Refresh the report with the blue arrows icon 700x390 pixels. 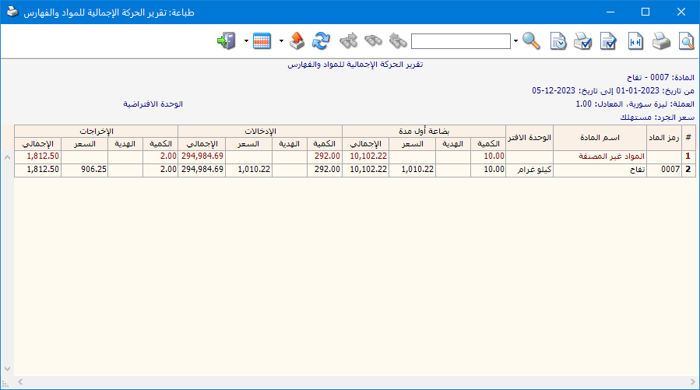click(321, 41)
